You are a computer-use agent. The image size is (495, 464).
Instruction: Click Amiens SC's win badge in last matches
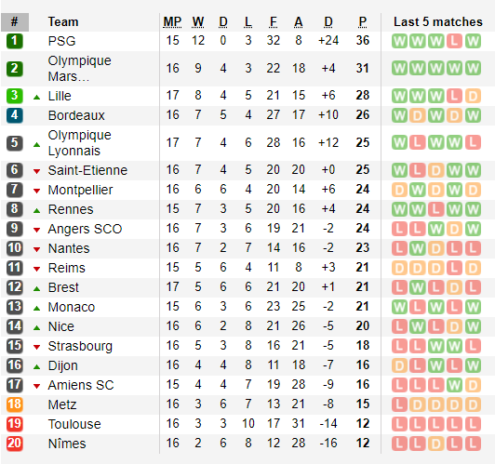click(454, 385)
